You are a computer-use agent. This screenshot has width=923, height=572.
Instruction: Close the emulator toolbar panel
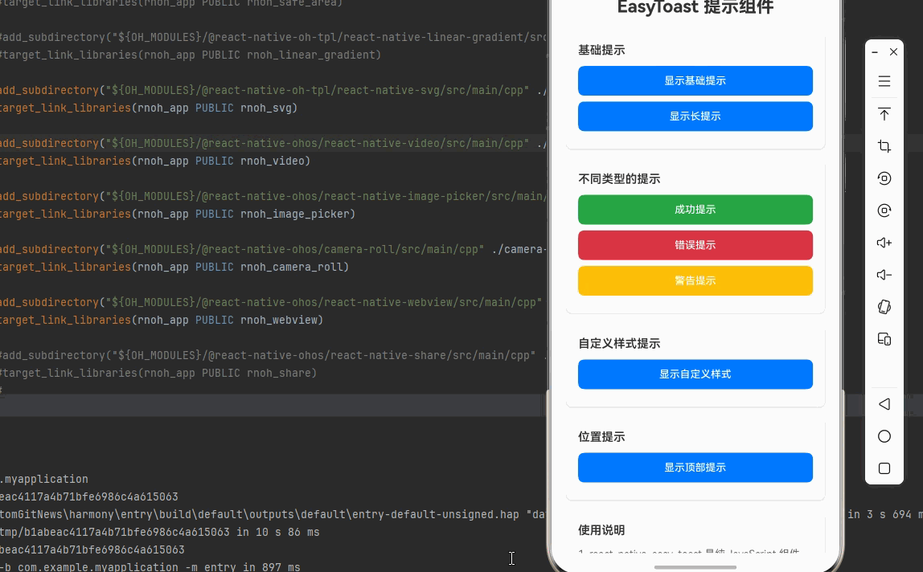[x=893, y=51]
